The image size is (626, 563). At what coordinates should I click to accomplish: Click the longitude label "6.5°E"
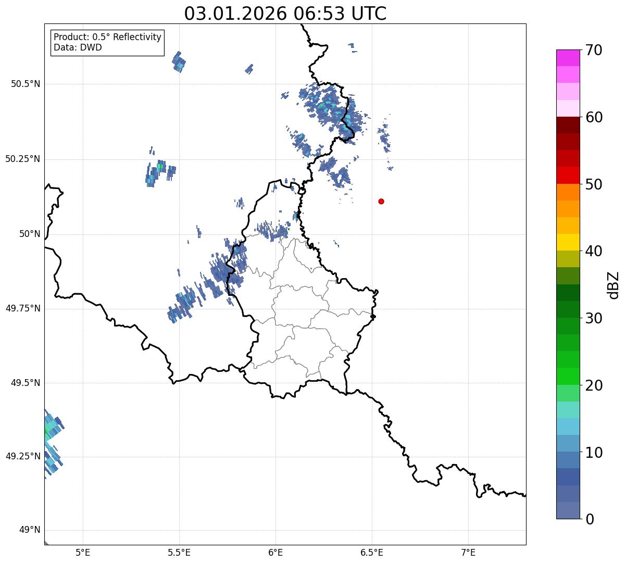[x=372, y=552]
